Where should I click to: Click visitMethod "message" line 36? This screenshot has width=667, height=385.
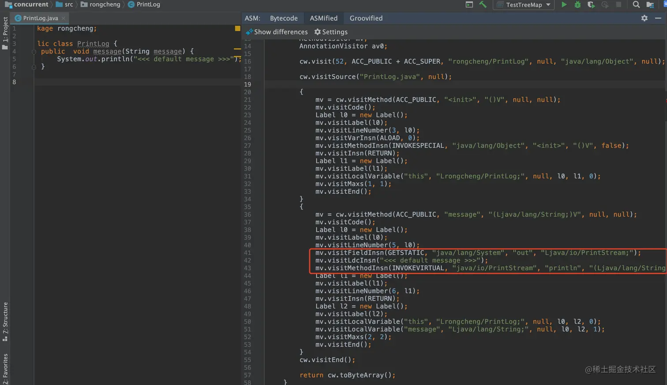[x=476, y=215]
